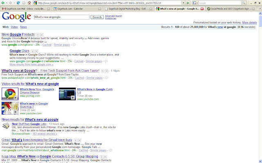This screenshot has width=262, height=163.
Task: Select the Video search category
Action: [14, 27]
